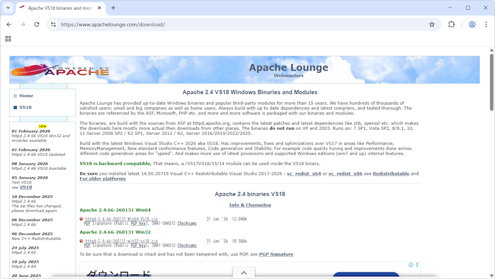
Task: Click red bullet icon beside Win64 zip
Action: 82,219
